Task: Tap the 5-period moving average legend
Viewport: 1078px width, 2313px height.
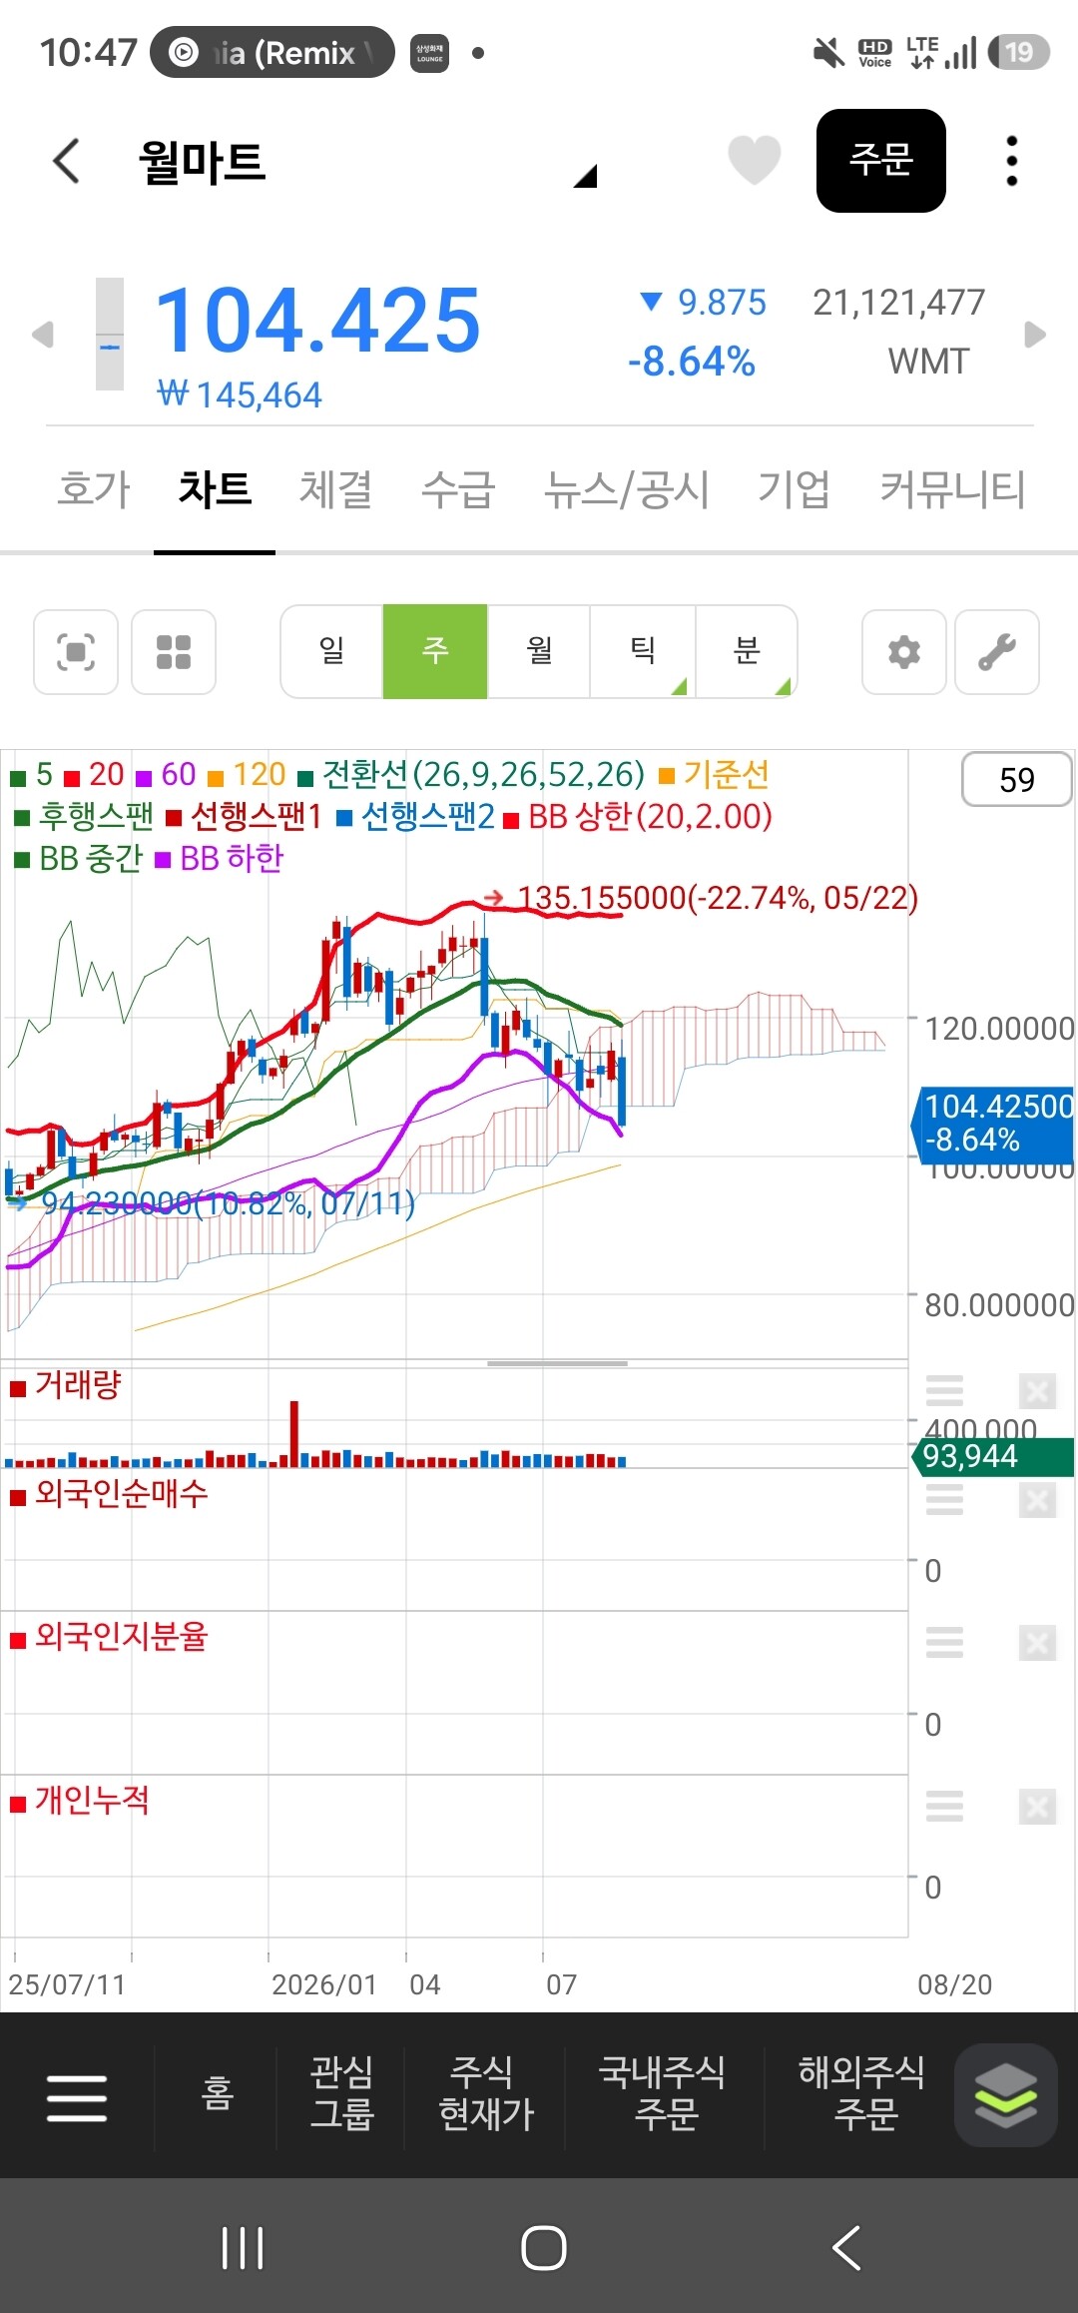Action: 32,775
